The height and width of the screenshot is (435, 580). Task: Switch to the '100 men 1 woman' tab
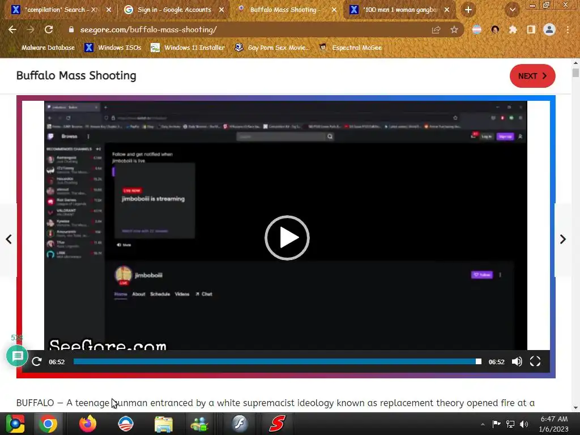pos(398,10)
